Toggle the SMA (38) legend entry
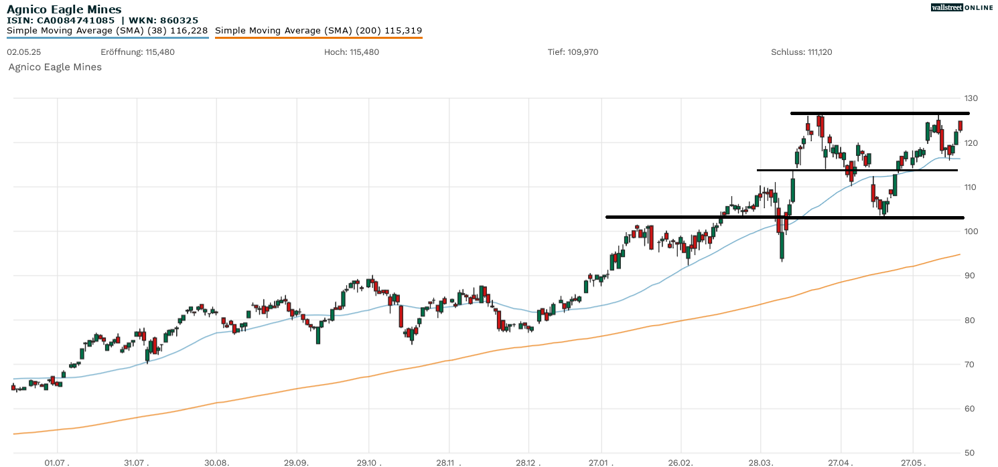 click(x=107, y=30)
